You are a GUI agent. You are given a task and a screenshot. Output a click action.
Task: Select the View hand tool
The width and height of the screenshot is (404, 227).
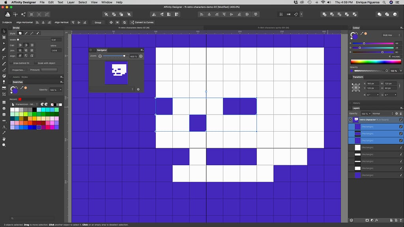[4, 139]
